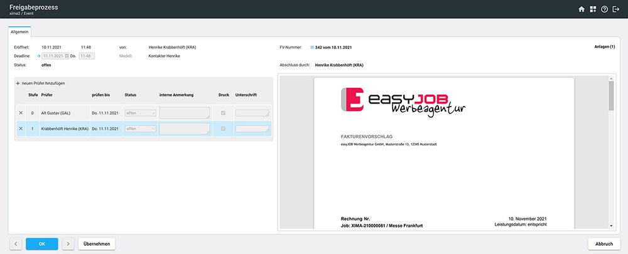Image resolution: width=628 pixels, height=254 pixels.
Task: Open the deadline calendar picker icon
Action: click(x=67, y=56)
